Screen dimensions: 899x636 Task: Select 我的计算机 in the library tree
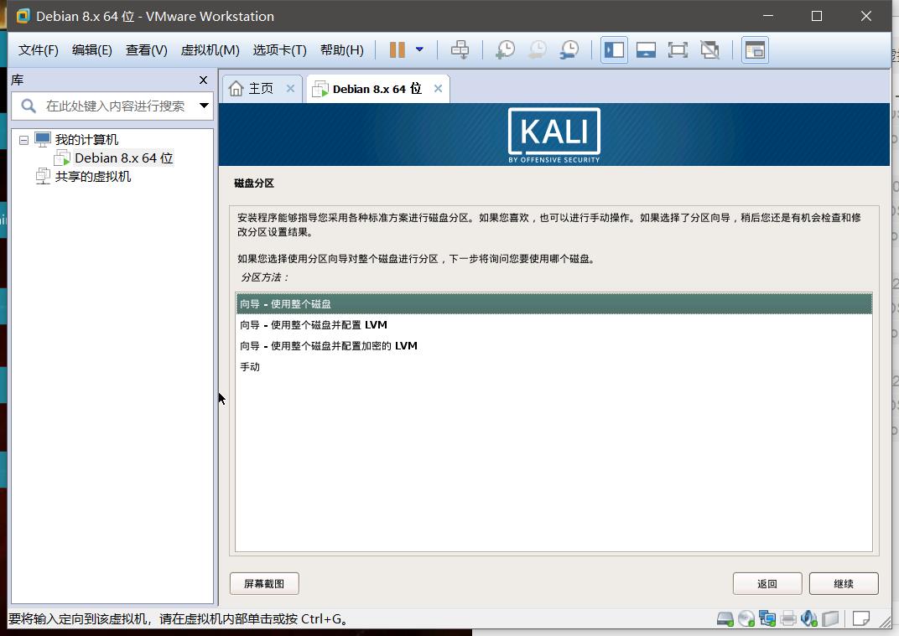pos(86,139)
